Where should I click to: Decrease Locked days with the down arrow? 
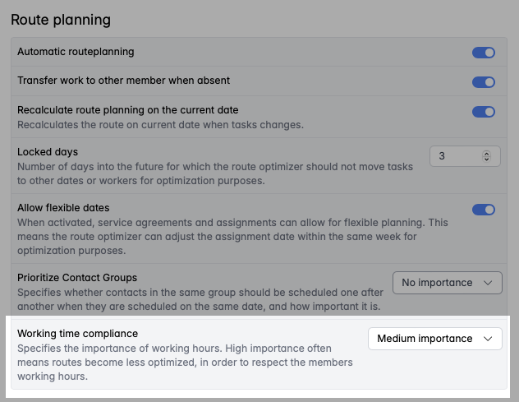pos(486,158)
